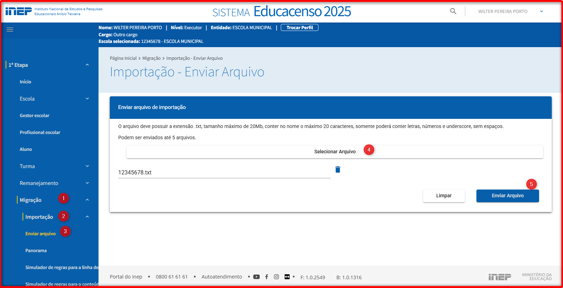The image size is (563, 288).
Task: Click Ministério da Educação footer logo
Action: 537,277
